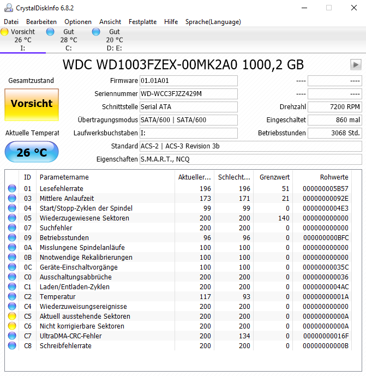Click the Firmware field 01.01A01

pos(189,81)
